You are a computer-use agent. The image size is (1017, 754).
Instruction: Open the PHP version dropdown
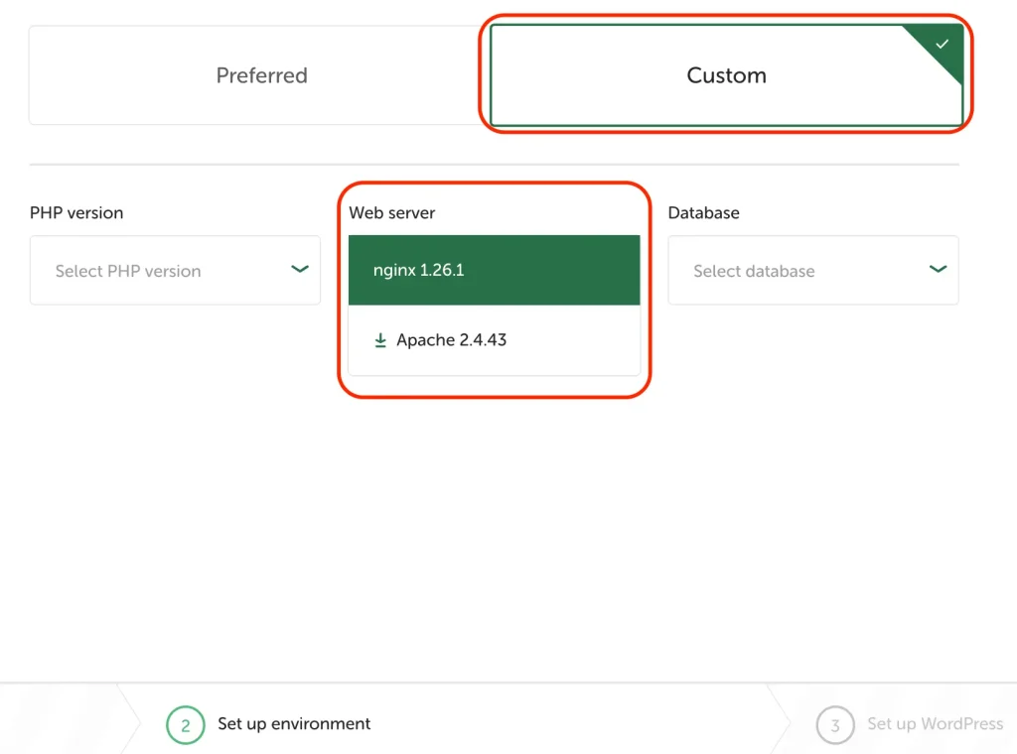[175, 270]
